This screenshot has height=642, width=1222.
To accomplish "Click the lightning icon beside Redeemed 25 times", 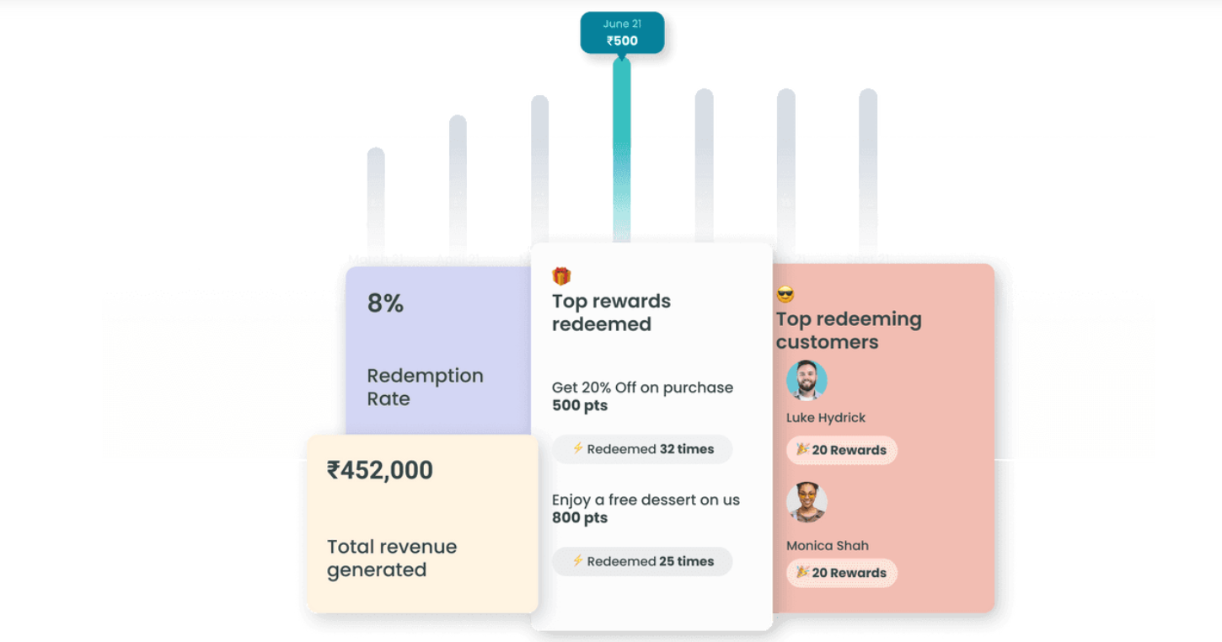I will tap(578, 560).
